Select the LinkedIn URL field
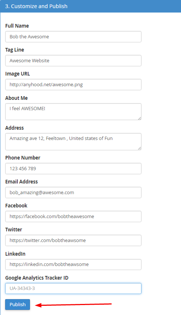 (73, 265)
